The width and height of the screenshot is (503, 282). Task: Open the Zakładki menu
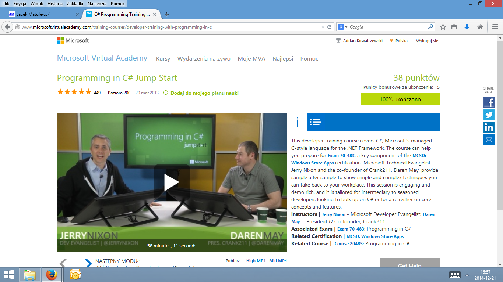pyautogui.click(x=75, y=4)
